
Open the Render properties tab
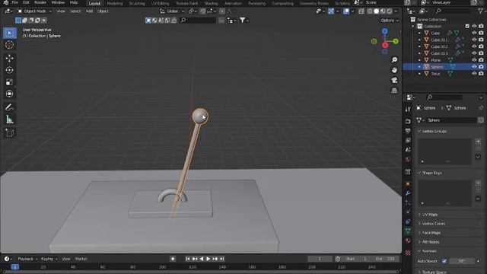[x=408, y=121]
